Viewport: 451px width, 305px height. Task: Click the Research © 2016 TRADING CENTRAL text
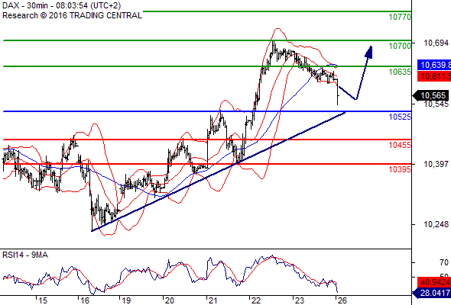coord(72,15)
